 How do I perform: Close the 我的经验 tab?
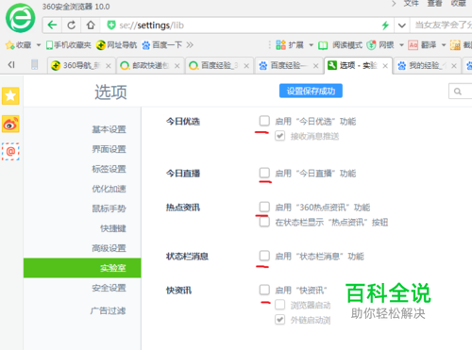(x=454, y=66)
